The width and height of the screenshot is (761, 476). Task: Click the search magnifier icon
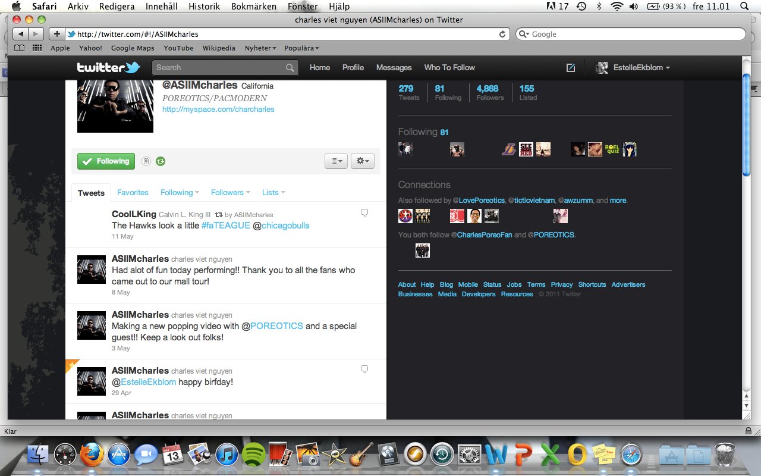290,68
